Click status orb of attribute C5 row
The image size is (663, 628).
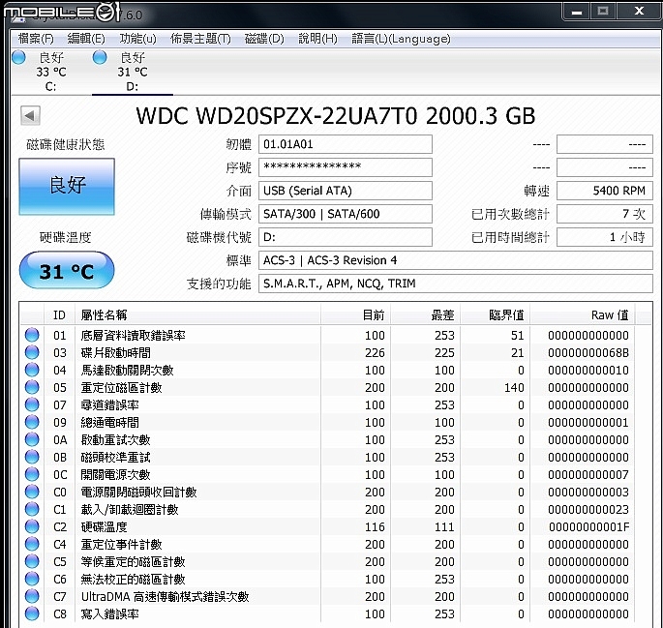tap(32, 561)
